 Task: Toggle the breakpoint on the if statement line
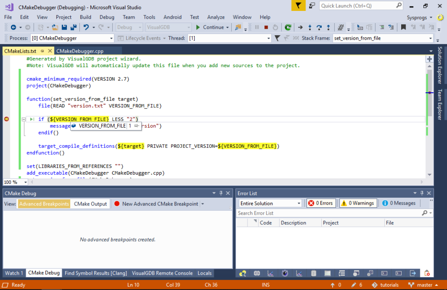pyautogui.click(x=6, y=118)
